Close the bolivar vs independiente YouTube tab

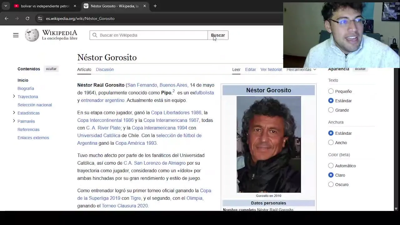[75, 6]
